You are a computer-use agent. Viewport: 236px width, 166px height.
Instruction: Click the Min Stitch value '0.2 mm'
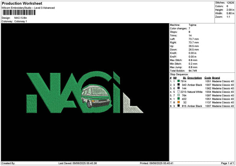193,64
